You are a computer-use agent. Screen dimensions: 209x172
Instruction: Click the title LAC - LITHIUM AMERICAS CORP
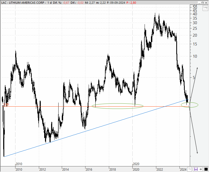23,3
